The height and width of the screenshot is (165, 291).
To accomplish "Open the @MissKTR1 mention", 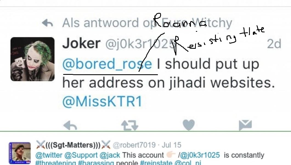I will tap(102, 101).
